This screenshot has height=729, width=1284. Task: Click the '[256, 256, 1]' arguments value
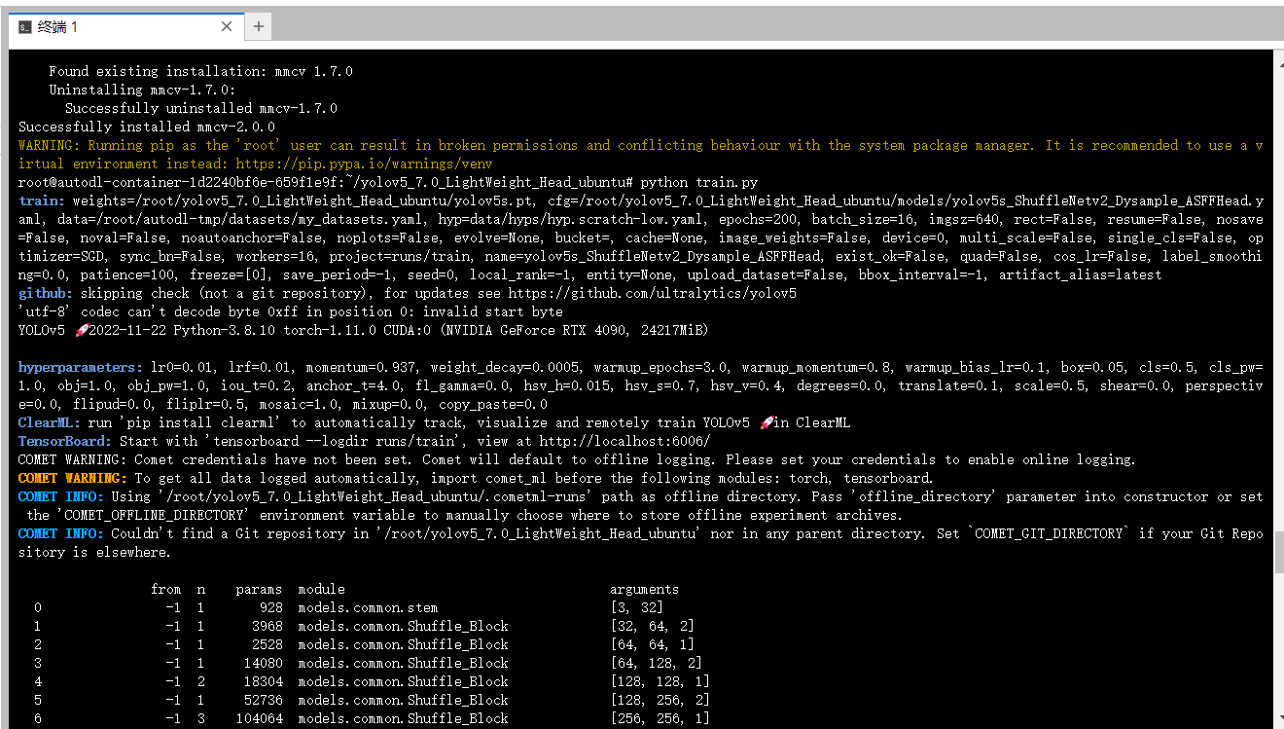660,718
